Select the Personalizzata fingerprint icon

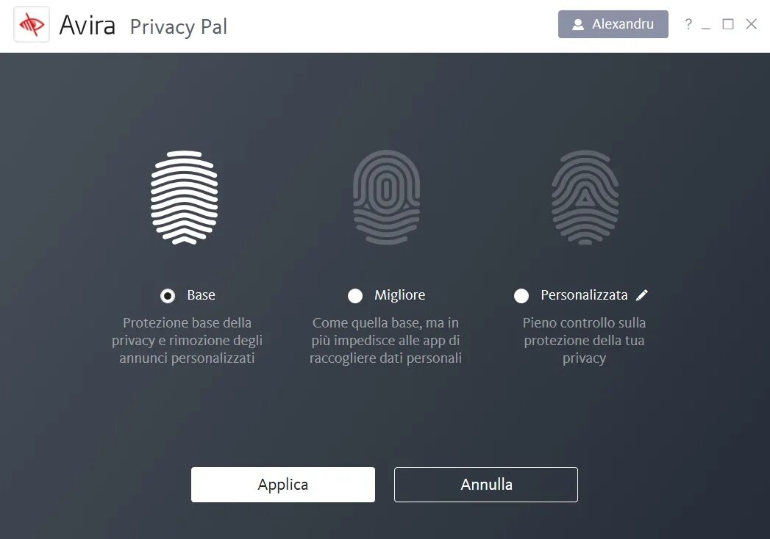tap(585, 197)
